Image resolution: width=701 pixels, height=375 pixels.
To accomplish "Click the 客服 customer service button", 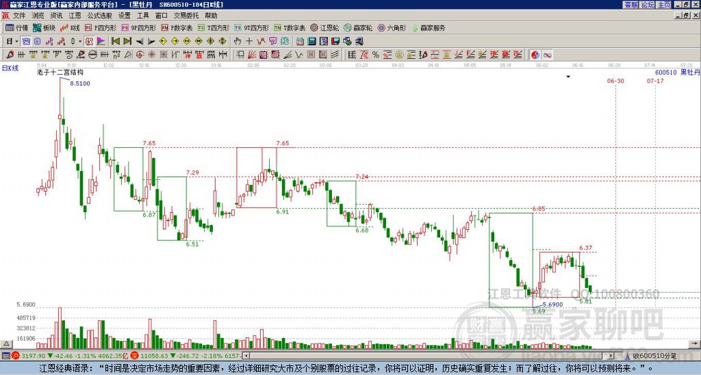I will tap(630, 5).
